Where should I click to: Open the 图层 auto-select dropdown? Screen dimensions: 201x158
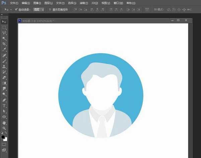(39, 10)
